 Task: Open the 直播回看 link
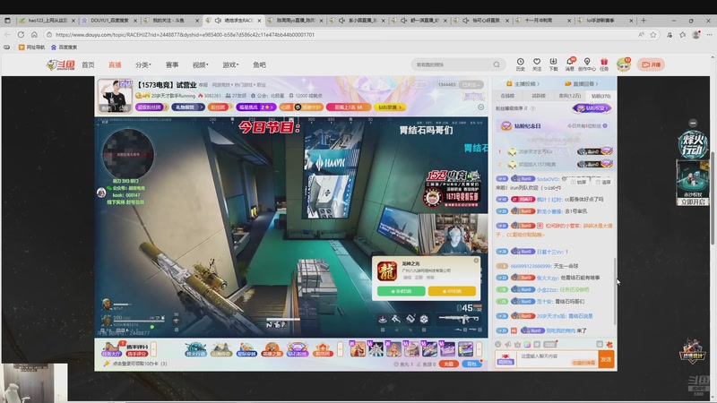coord(581,83)
